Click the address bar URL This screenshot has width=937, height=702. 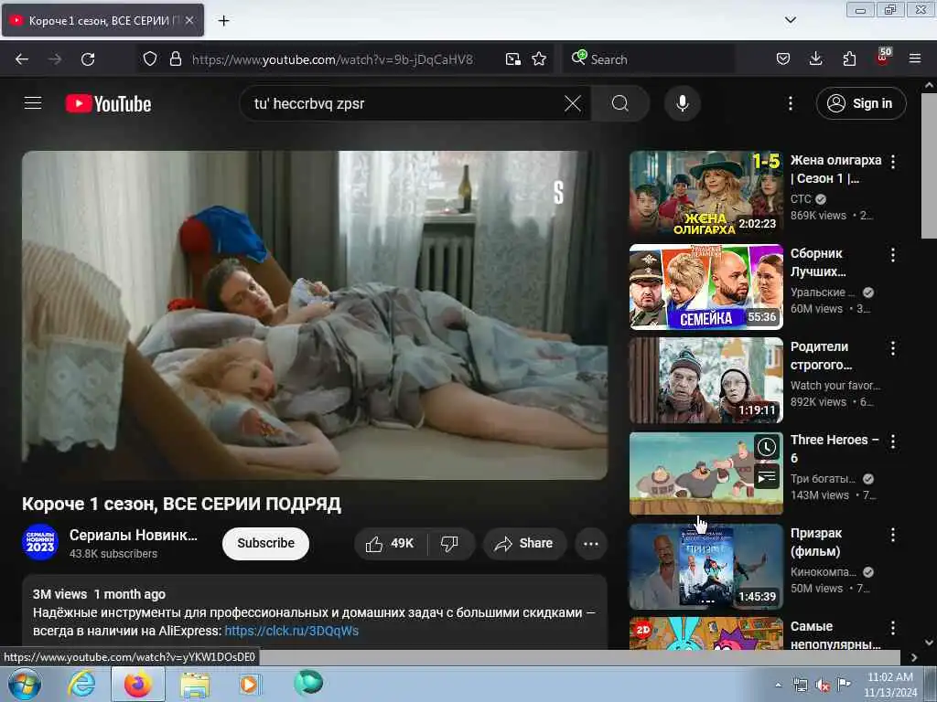click(x=332, y=59)
